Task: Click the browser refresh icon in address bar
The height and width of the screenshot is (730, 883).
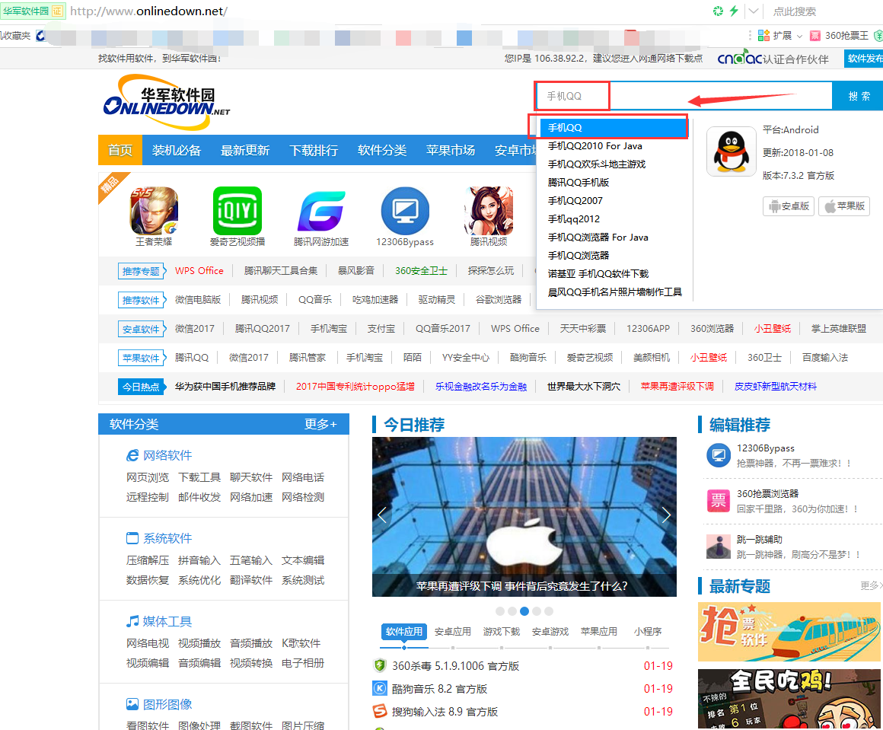Action: (718, 11)
